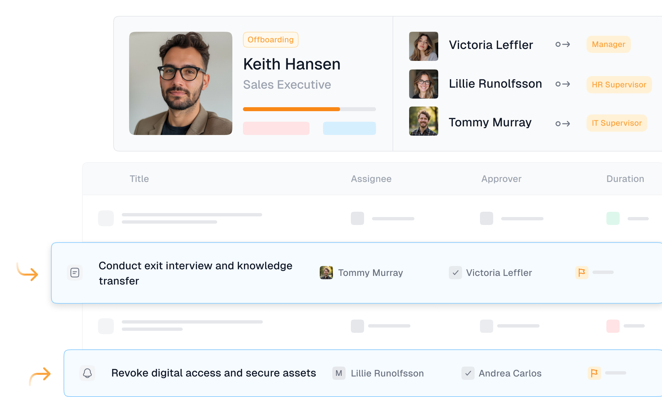Click the arrow icon next to Lillie Runolfsson
Viewport: 662px width, 397px height.
pos(563,84)
